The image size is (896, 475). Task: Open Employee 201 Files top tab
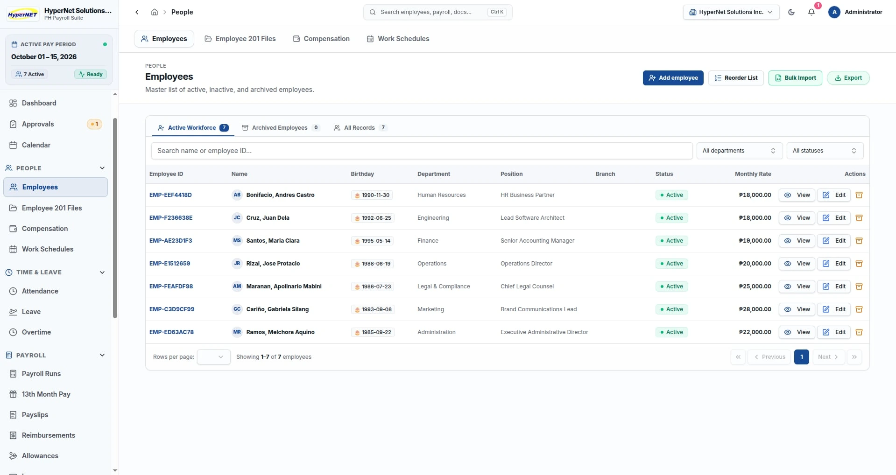[x=240, y=39]
